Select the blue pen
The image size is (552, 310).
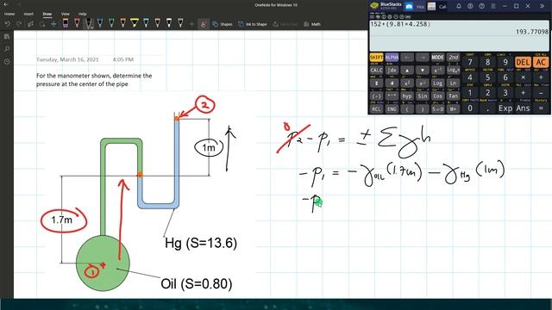pyautogui.click(x=100, y=23)
